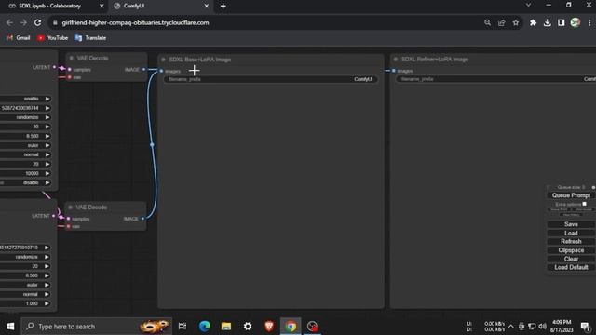Open File Explorer from the taskbar
This screenshot has height=335, width=596.
click(x=226, y=327)
